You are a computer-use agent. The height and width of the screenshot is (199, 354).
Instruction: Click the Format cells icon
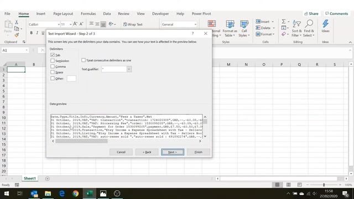pos(258,34)
